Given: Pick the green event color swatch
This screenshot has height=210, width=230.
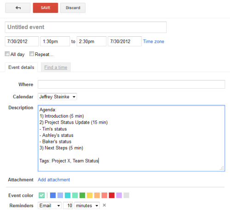Looking at the screenshot, I should pyautogui.click(x=82, y=195).
